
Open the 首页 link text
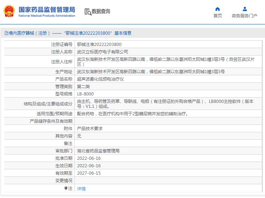[218, 16]
